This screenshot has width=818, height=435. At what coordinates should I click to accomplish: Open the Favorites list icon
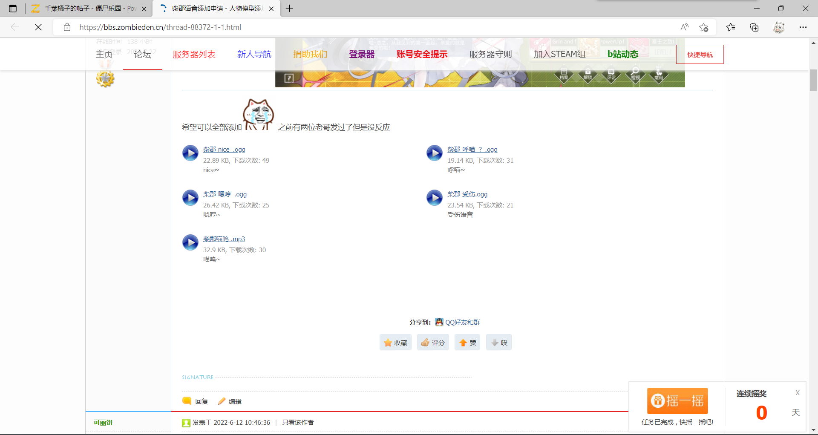pos(731,27)
